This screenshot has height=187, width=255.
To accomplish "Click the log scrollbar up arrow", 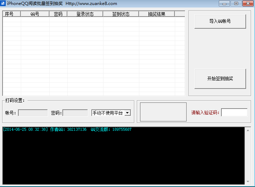I will click(x=248, y=130).
